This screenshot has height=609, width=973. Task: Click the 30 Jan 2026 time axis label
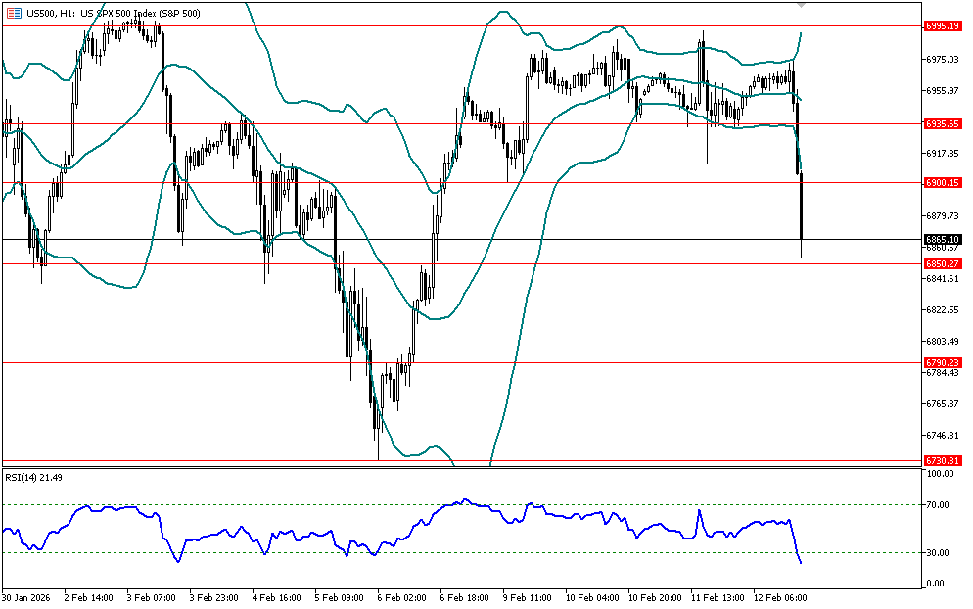click(24, 596)
